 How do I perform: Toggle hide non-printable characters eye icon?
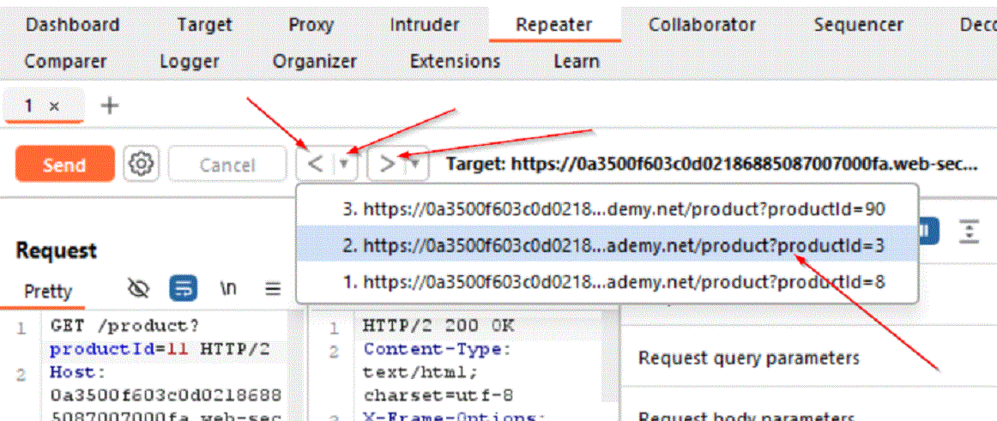(x=138, y=289)
